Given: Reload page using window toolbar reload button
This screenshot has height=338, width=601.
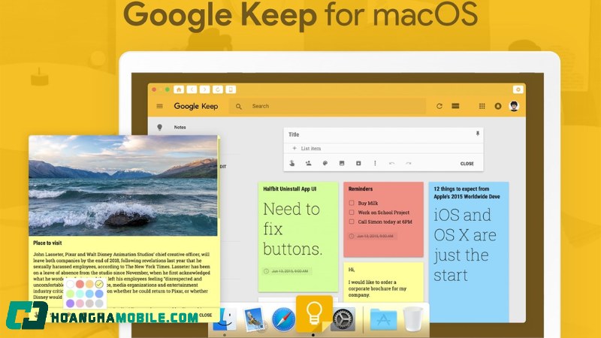Looking at the screenshot, I should coord(218,89).
